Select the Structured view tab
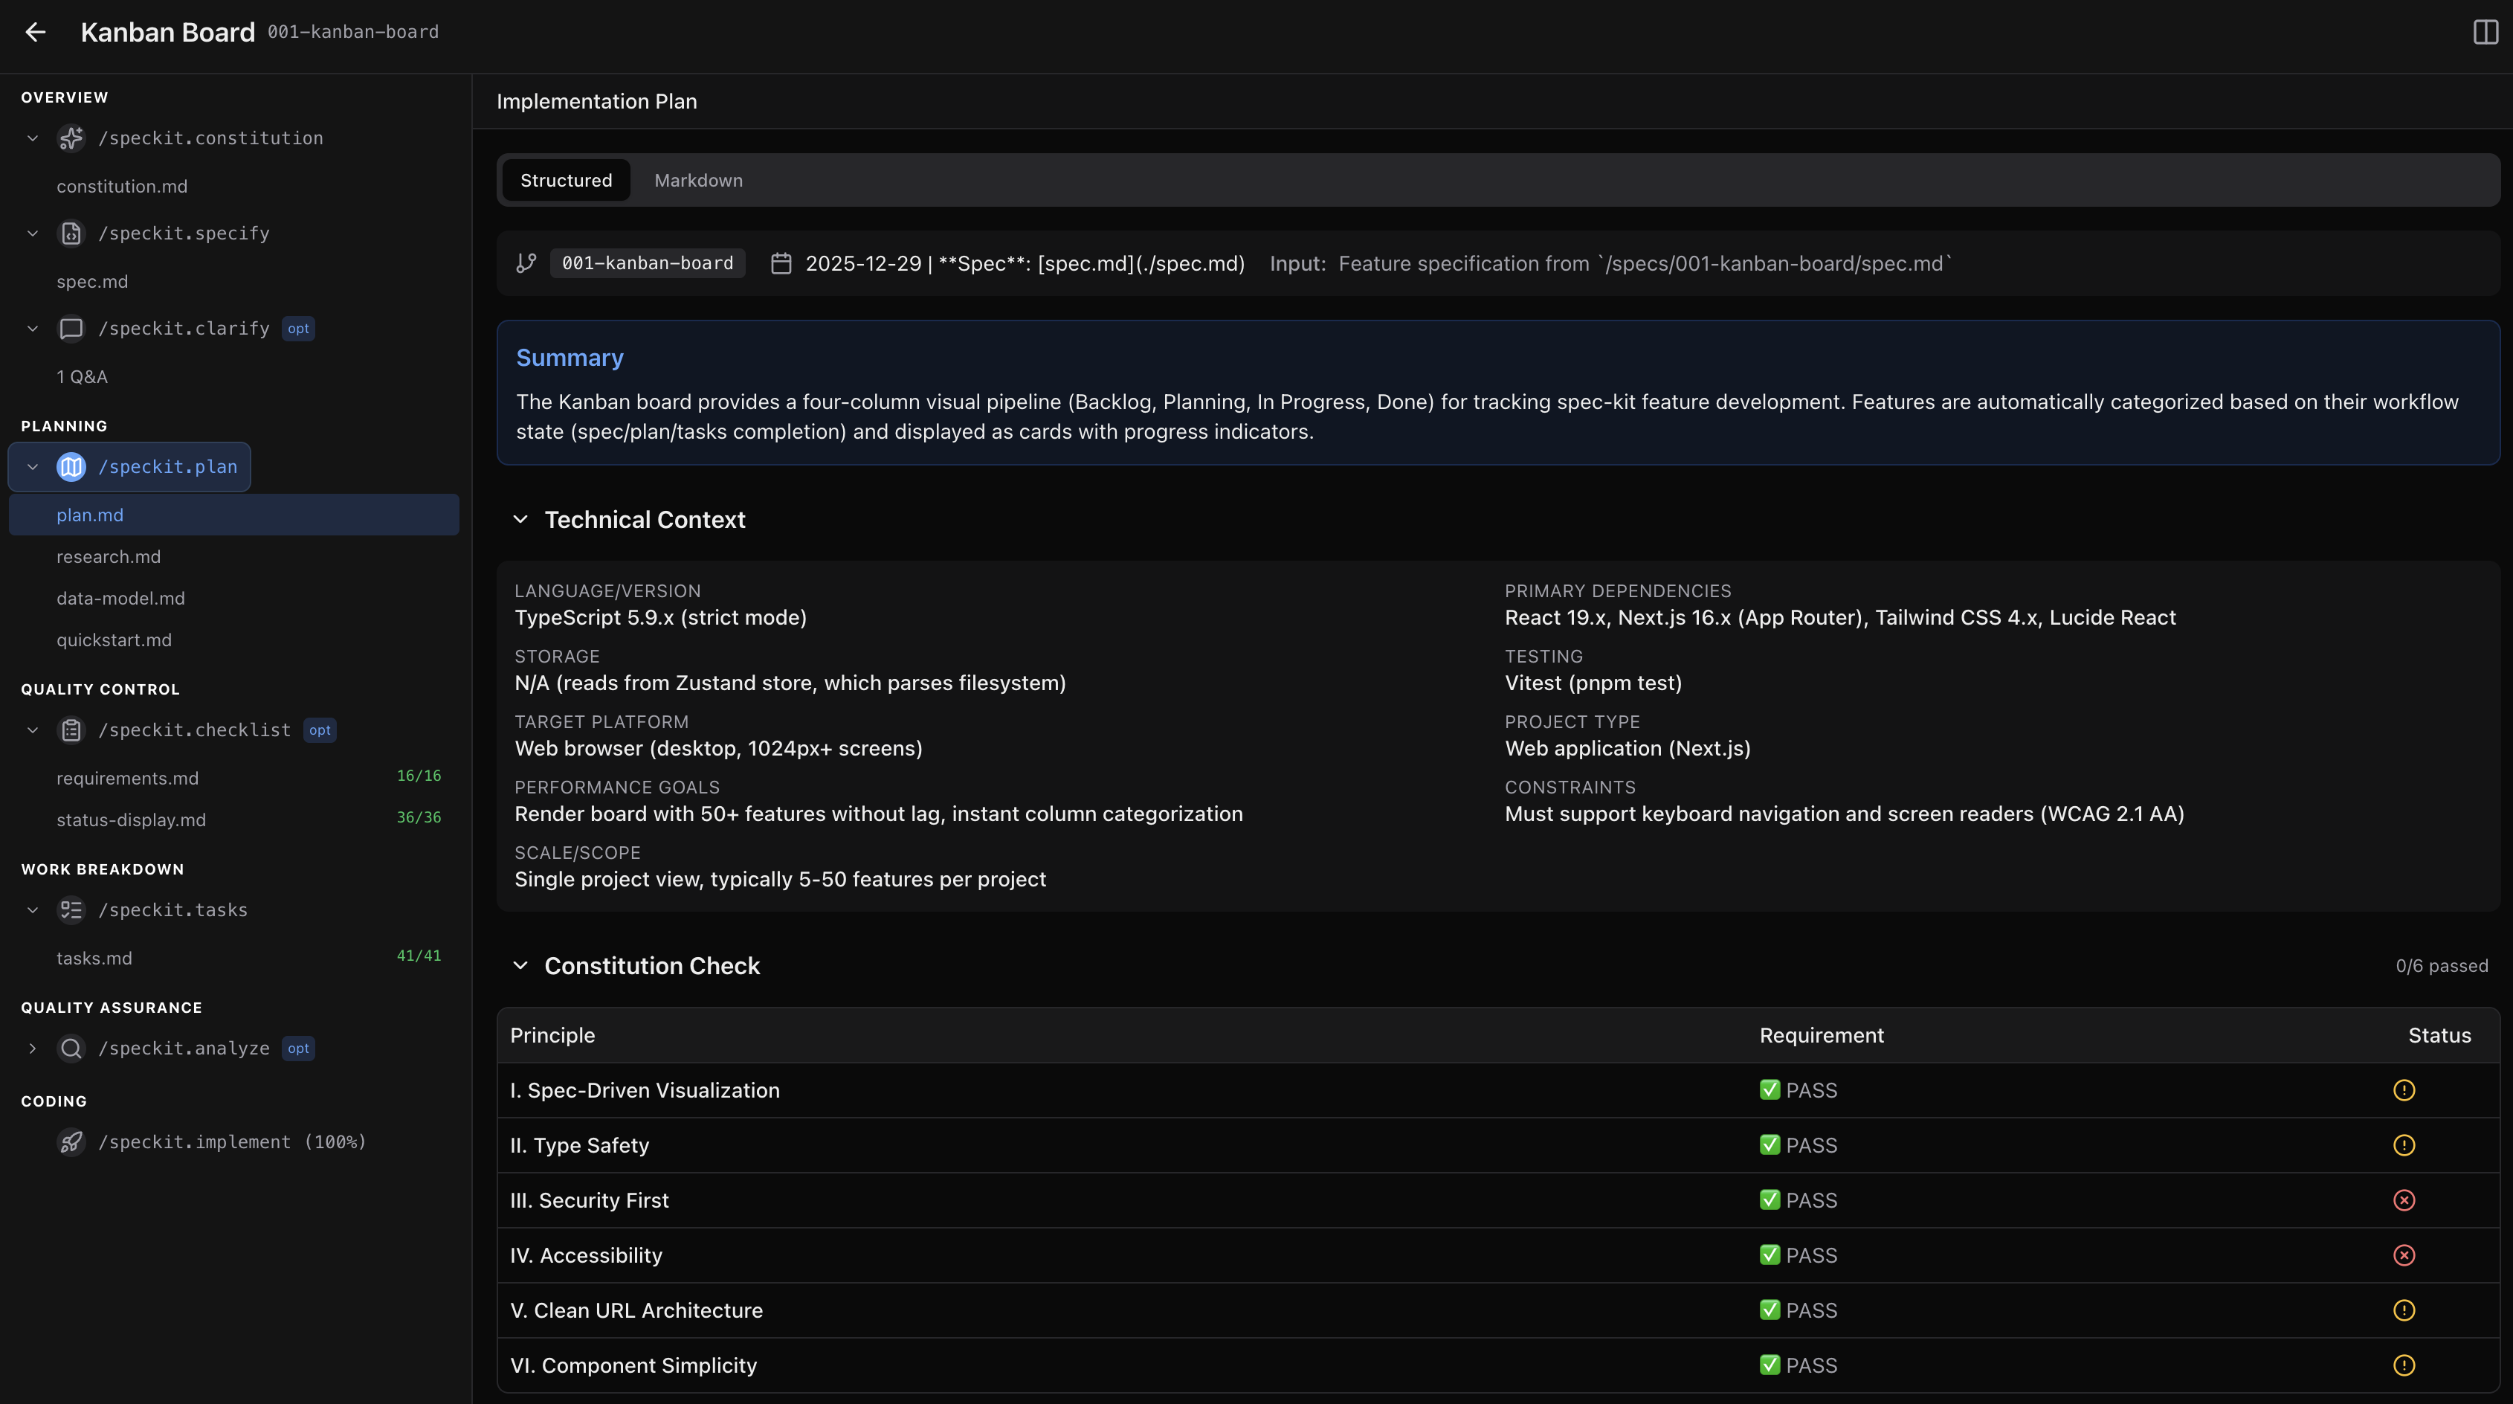The width and height of the screenshot is (2513, 1404). (566, 181)
